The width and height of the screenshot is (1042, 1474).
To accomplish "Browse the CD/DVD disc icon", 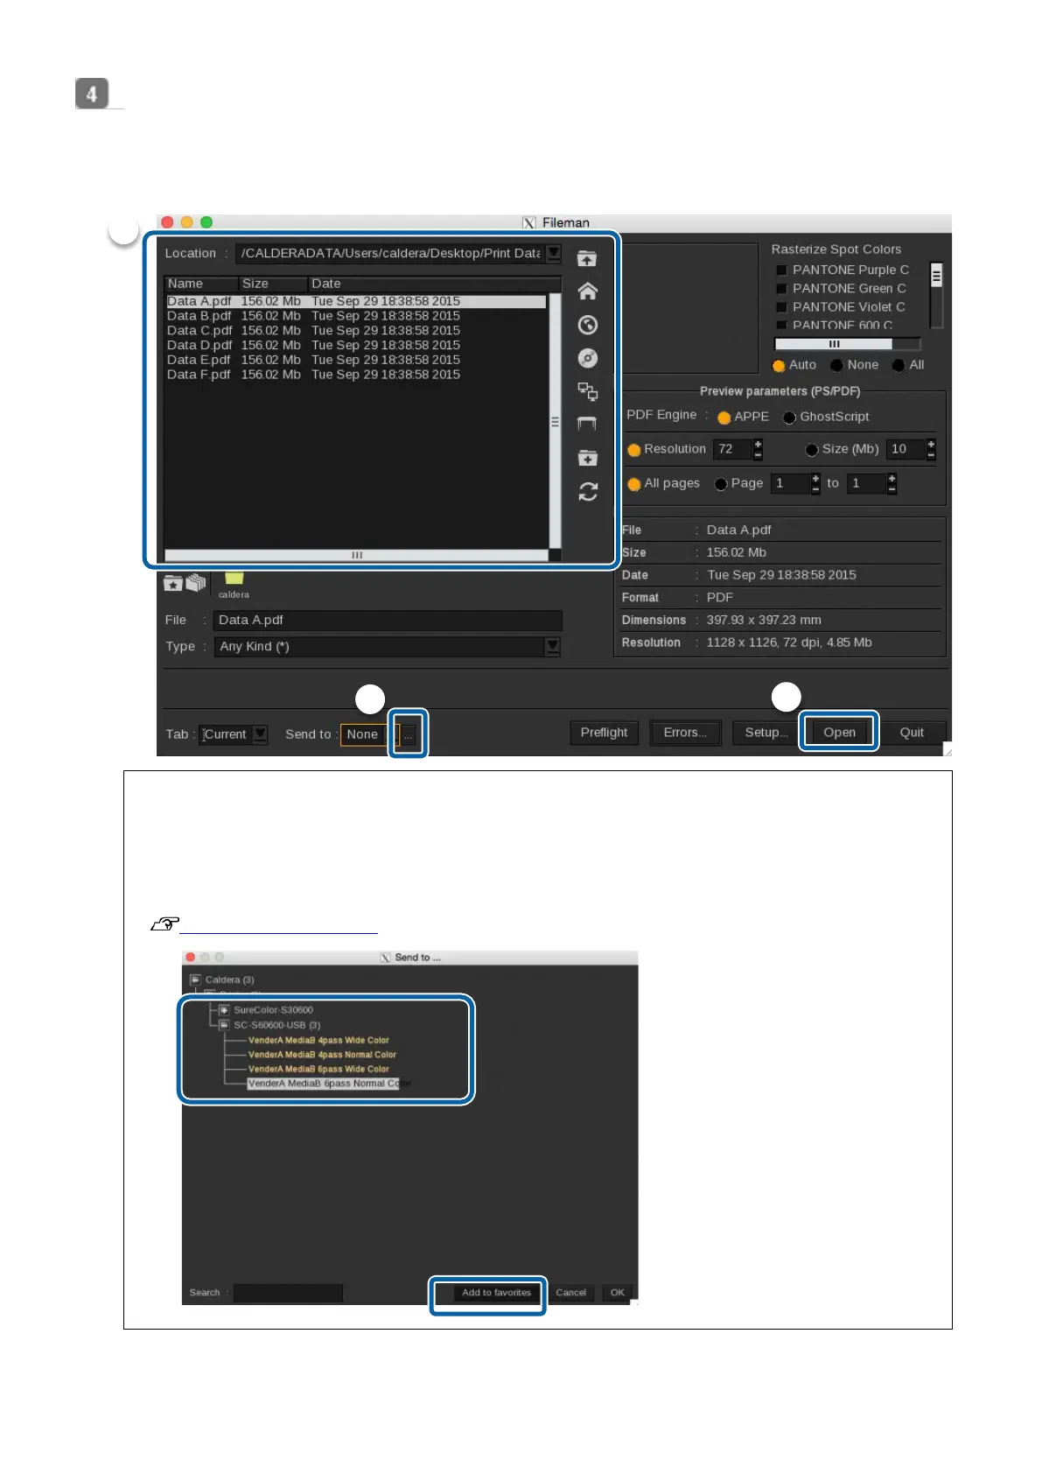I will click(x=588, y=358).
